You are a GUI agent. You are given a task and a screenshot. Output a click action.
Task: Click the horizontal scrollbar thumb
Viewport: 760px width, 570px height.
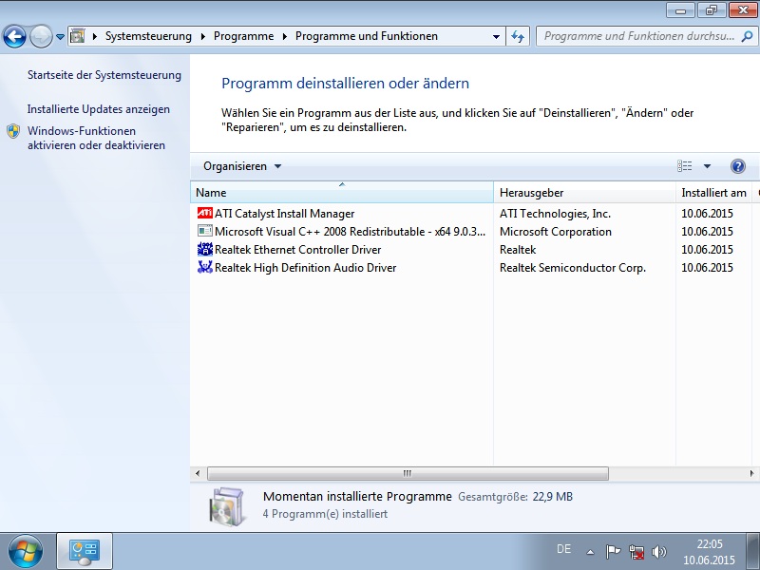[408, 473]
